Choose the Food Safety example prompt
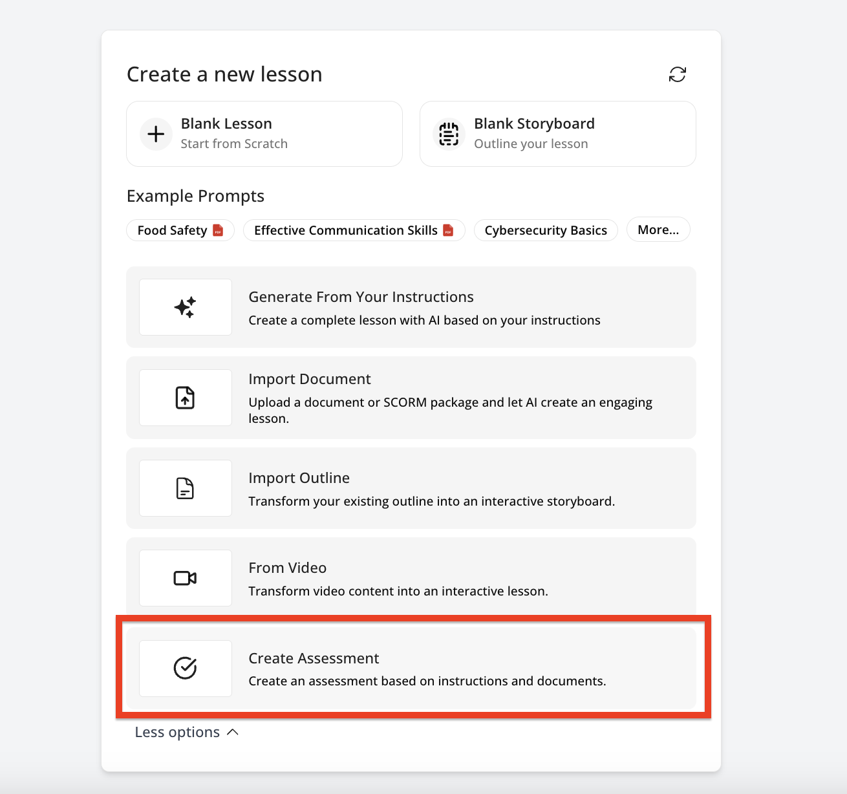The image size is (847, 794). click(172, 230)
